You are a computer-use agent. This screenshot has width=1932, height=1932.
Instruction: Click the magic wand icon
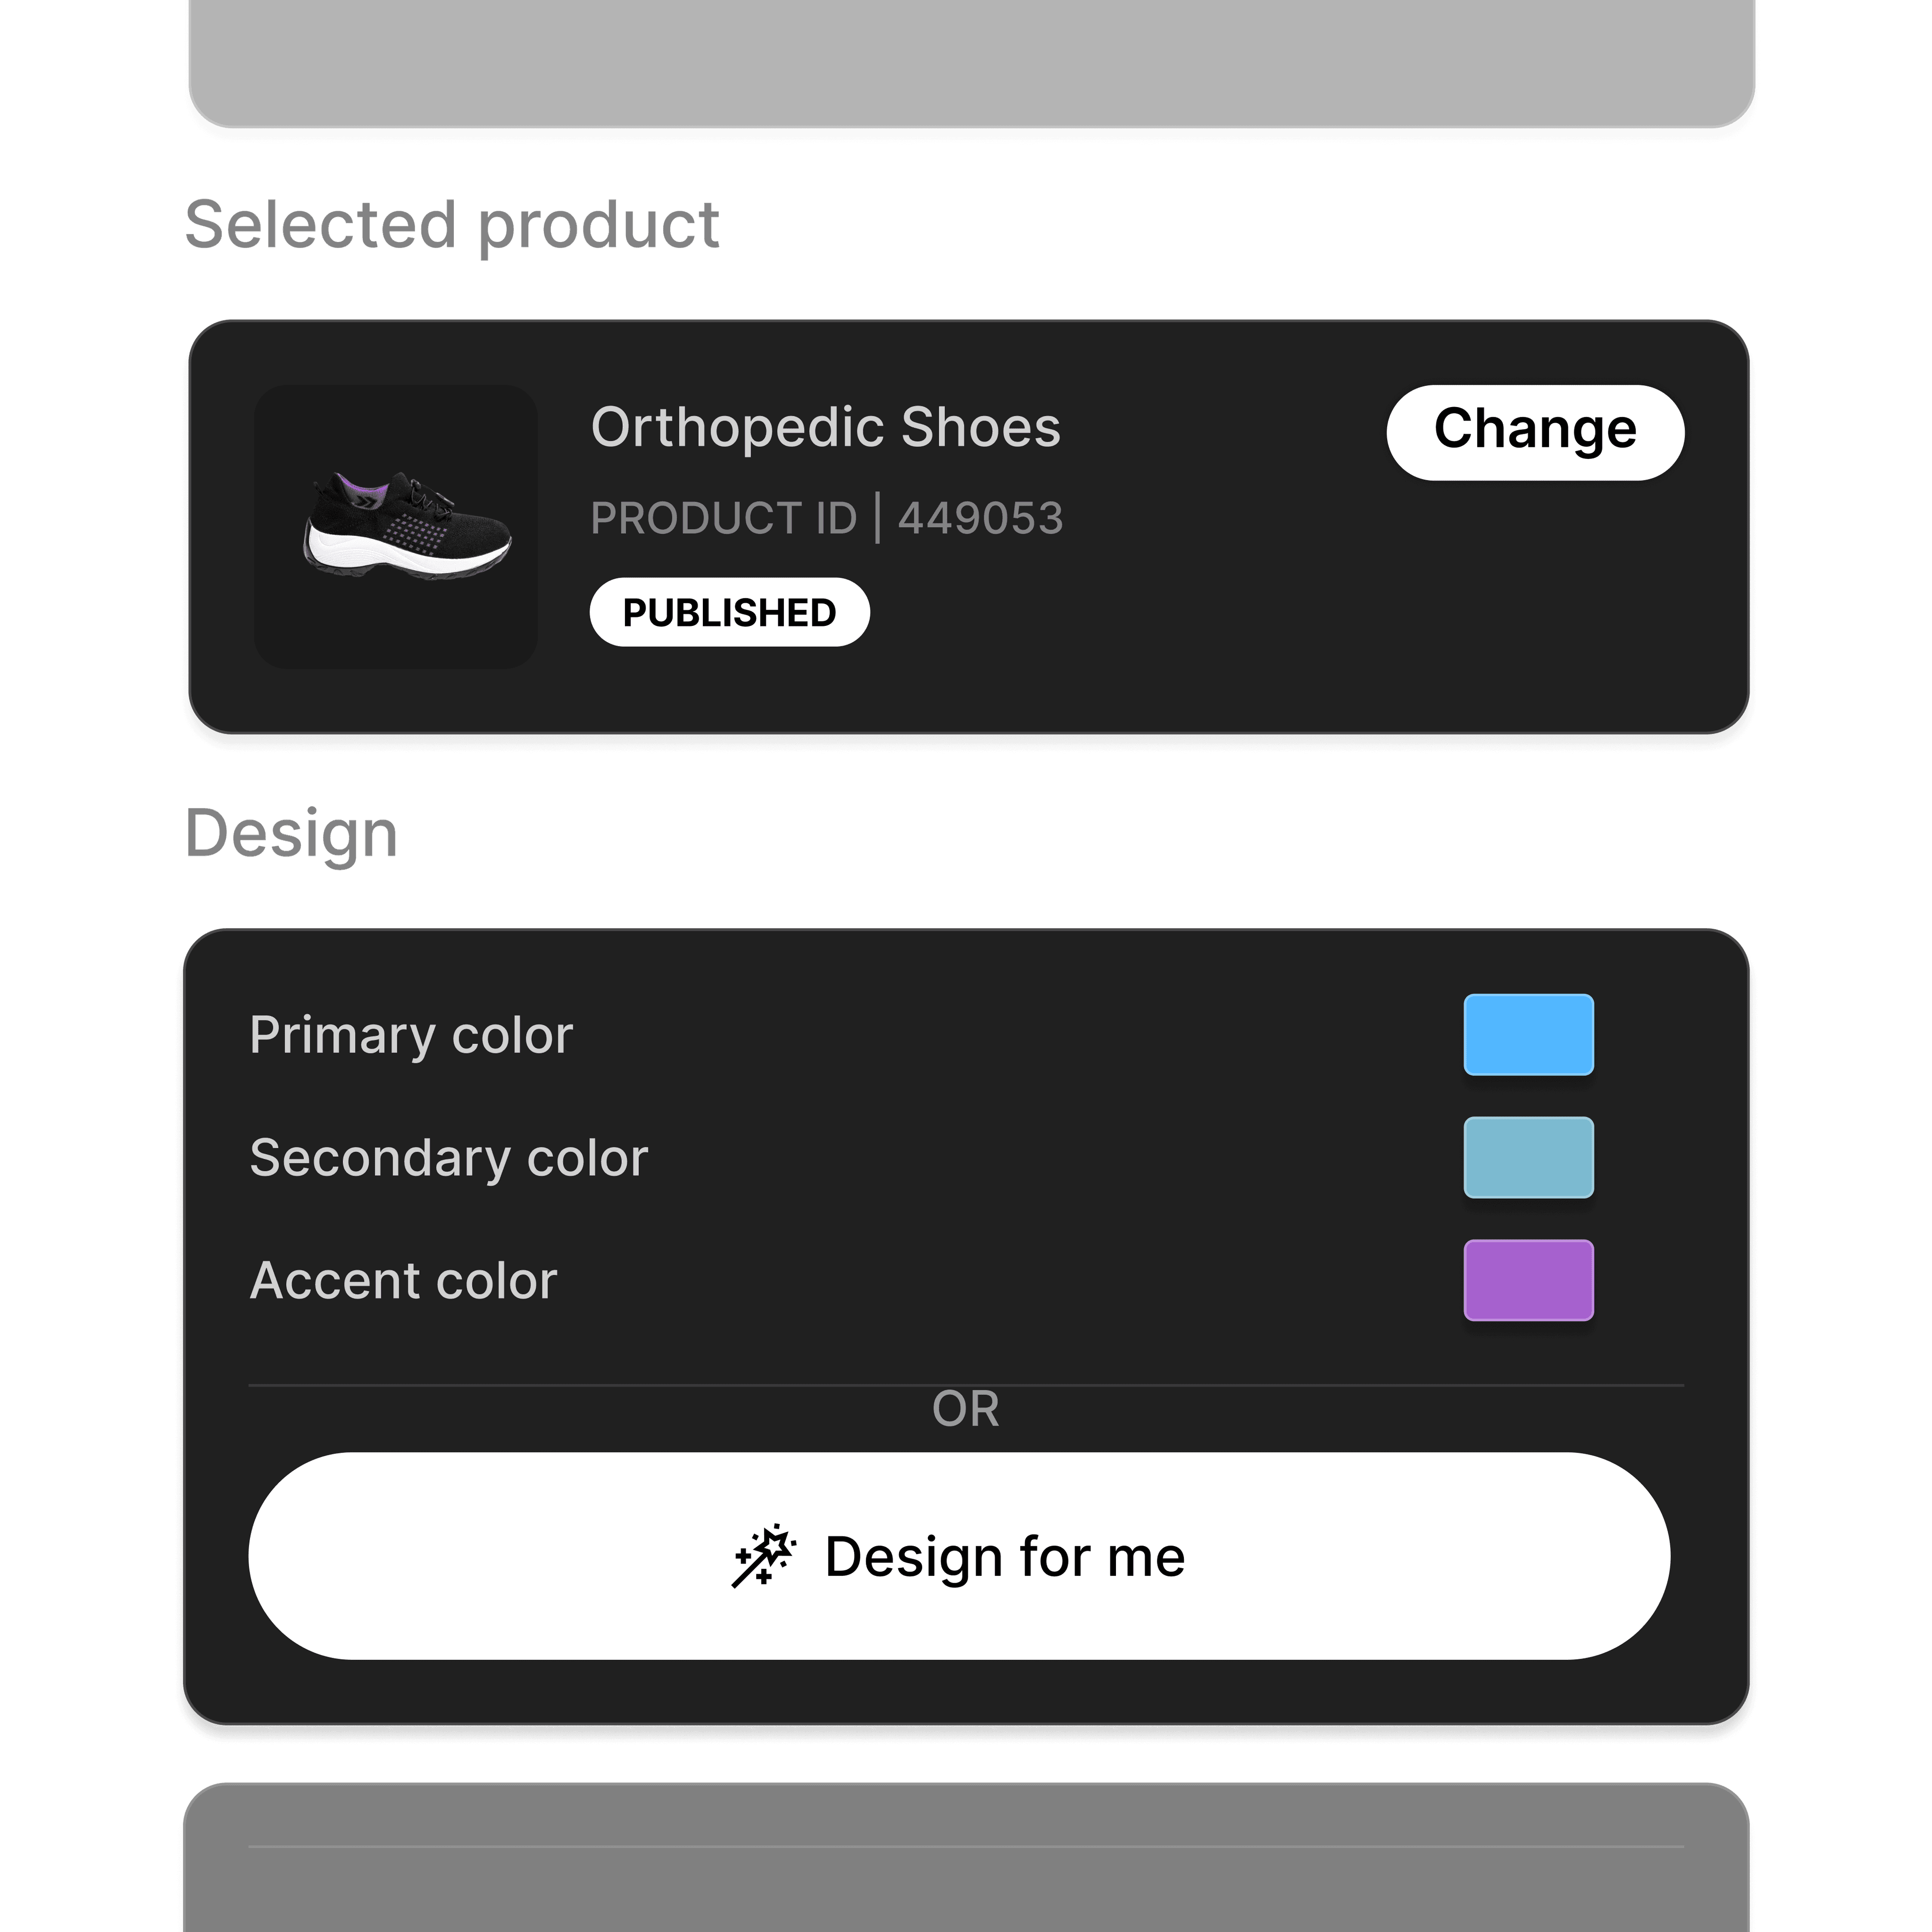[764, 1556]
